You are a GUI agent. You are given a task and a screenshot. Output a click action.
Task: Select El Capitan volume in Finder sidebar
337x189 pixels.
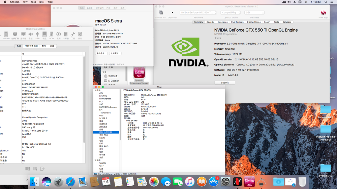[112, 81]
